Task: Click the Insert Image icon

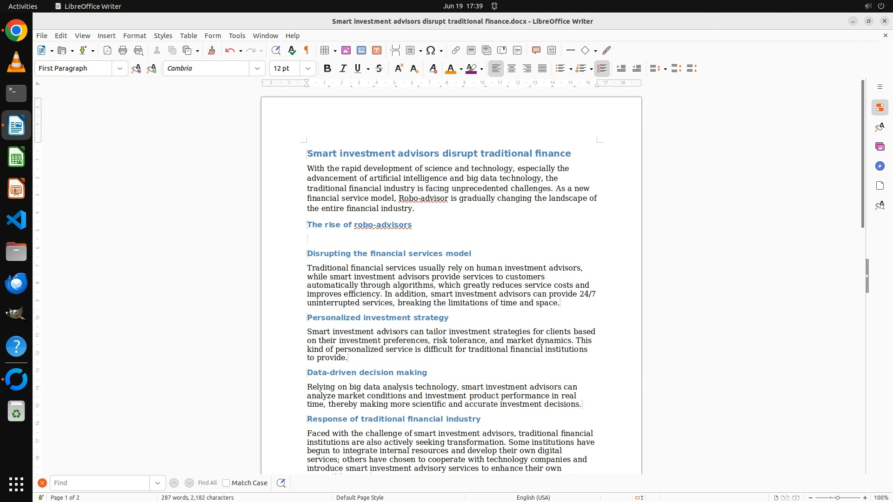Action: [346, 51]
